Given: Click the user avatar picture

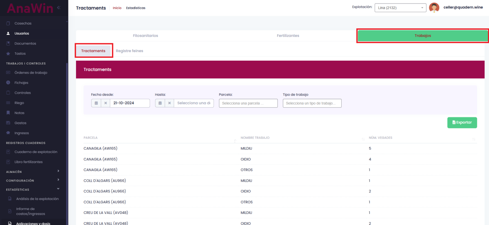Looking at the screenshot, I should coord(434,8).
